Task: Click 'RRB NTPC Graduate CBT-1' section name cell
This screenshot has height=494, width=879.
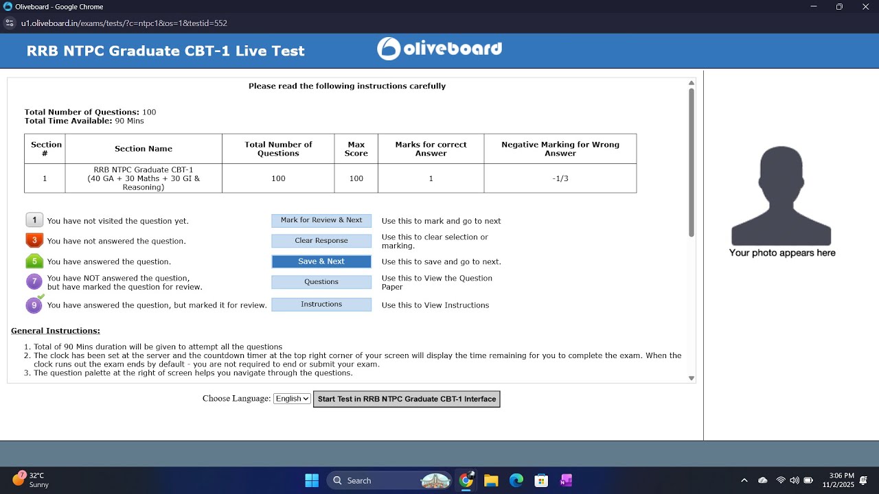Action: 144,178
